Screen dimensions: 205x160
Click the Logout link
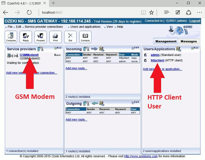[195, 21]
